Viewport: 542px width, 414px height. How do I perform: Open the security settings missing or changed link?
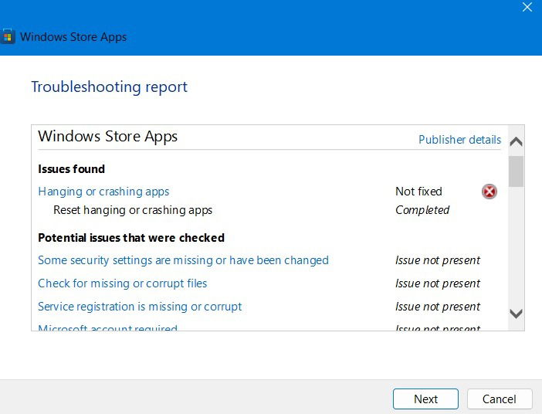click(183, 260)
